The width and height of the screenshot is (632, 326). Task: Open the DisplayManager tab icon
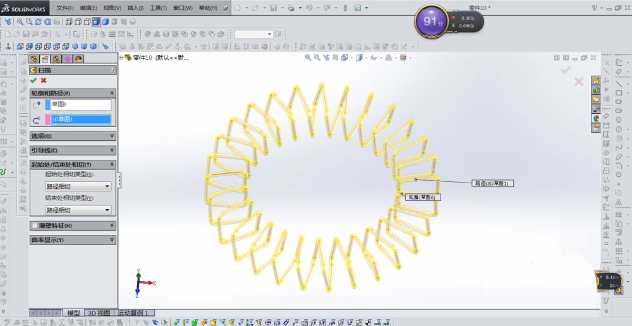tap(78, 59)
